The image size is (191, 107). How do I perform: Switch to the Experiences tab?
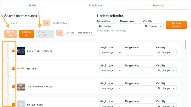pyautogui.click(x=95, y=5)
